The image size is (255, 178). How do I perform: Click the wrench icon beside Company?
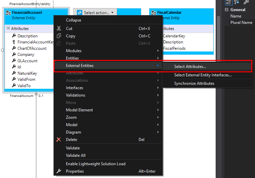[x=14, y=55]
